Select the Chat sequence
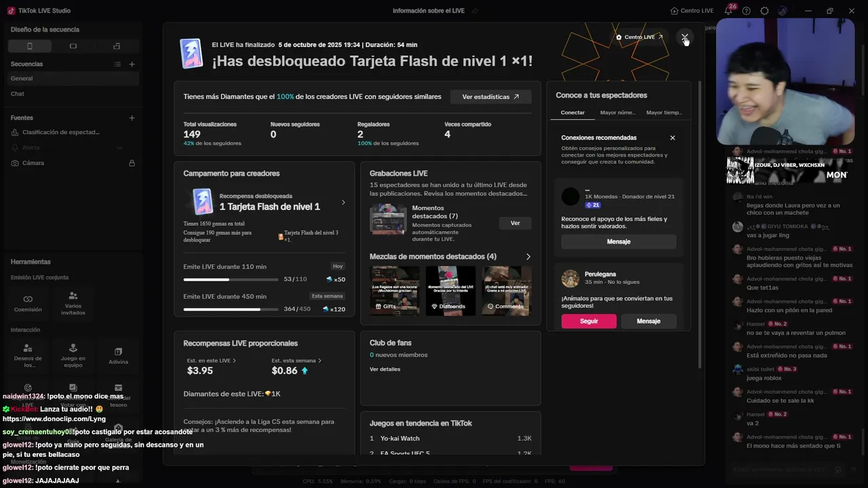868x488 pixels. pyautogui.click(x=73, y=94)
